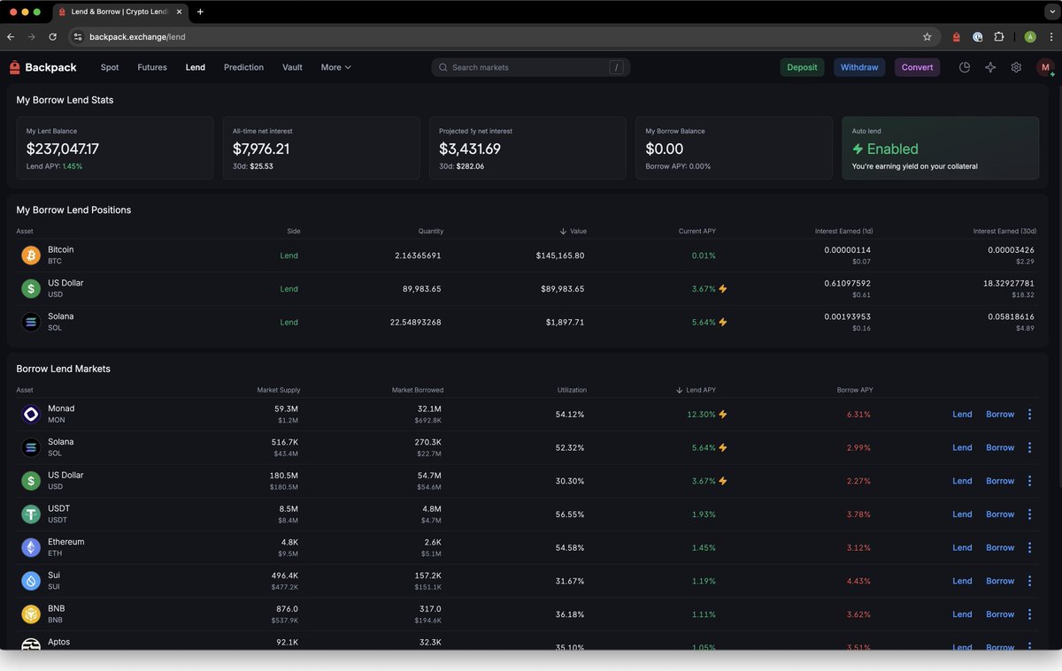This screenshot has height=671, width=1062.
Task: Click the USDT market icon
Action: [x=31, y=514]
